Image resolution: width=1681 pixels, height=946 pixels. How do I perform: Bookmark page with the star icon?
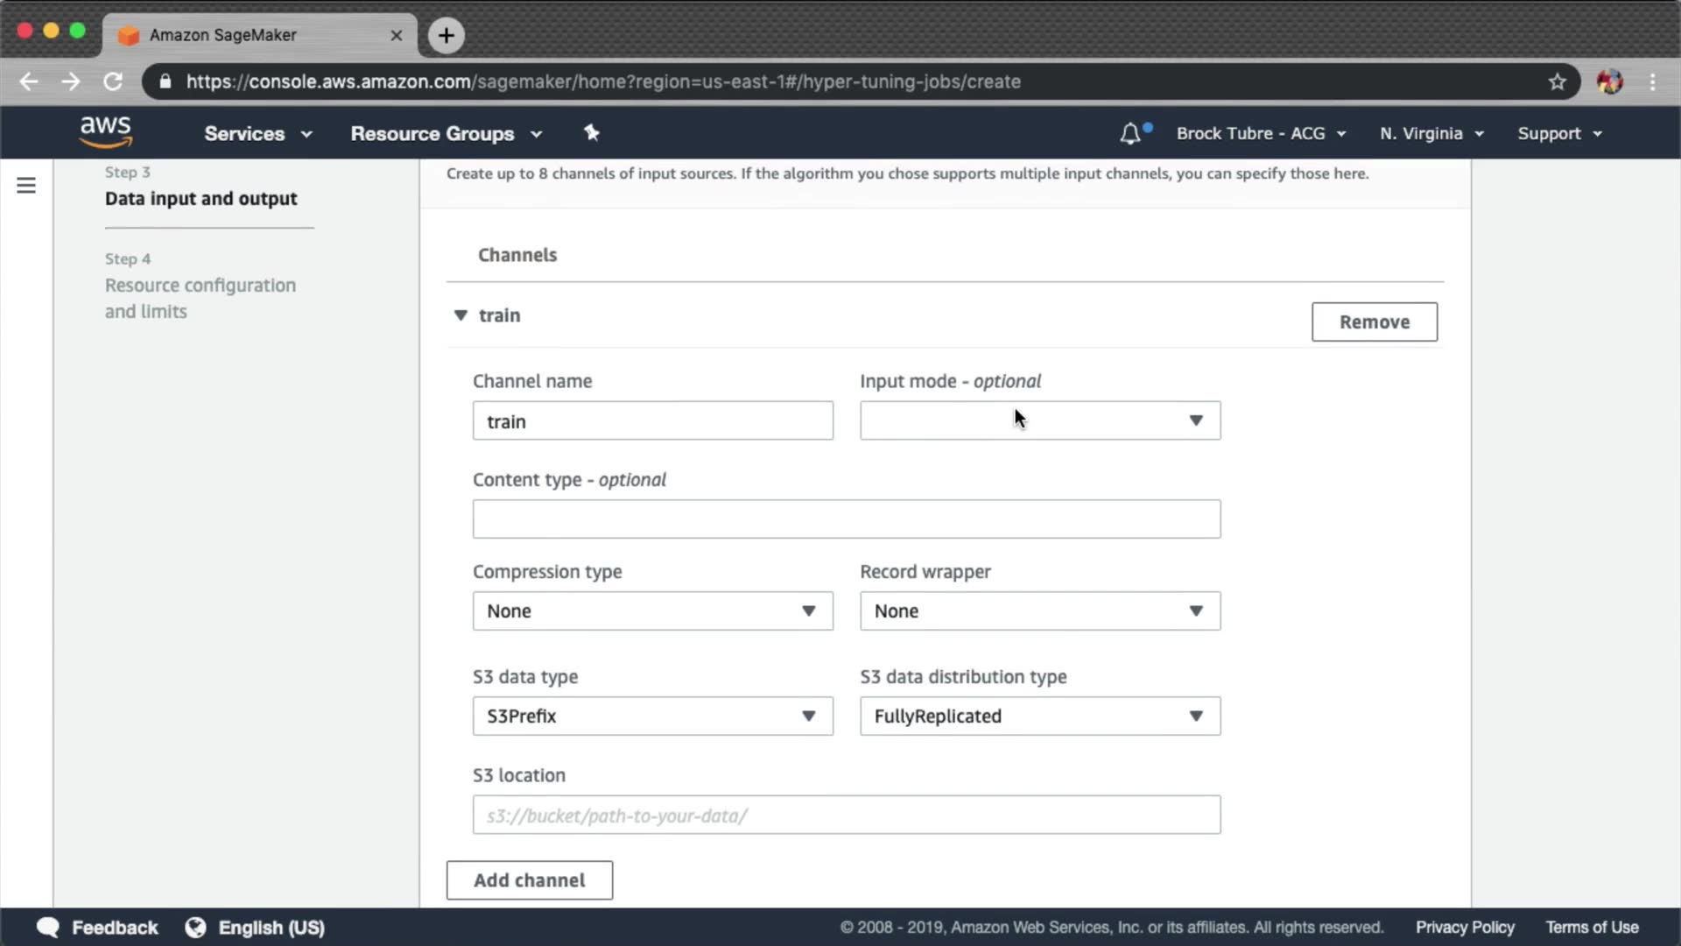coord(1557,81)
